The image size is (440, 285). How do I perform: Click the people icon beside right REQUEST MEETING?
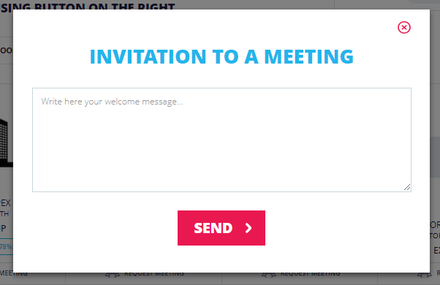(x=269, y=274)
